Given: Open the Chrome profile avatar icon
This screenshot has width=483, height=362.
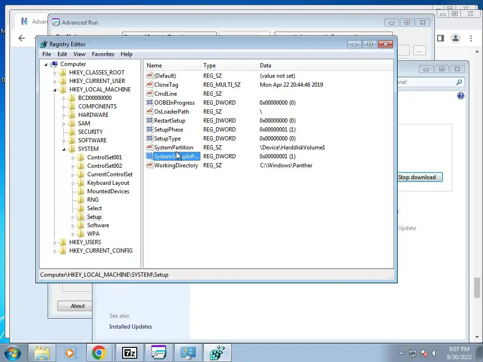Looking at the screenshot, I should click(x=456, y=38).
